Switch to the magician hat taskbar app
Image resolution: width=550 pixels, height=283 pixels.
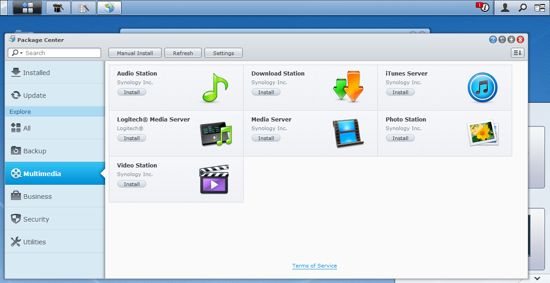tap(58, 7)
